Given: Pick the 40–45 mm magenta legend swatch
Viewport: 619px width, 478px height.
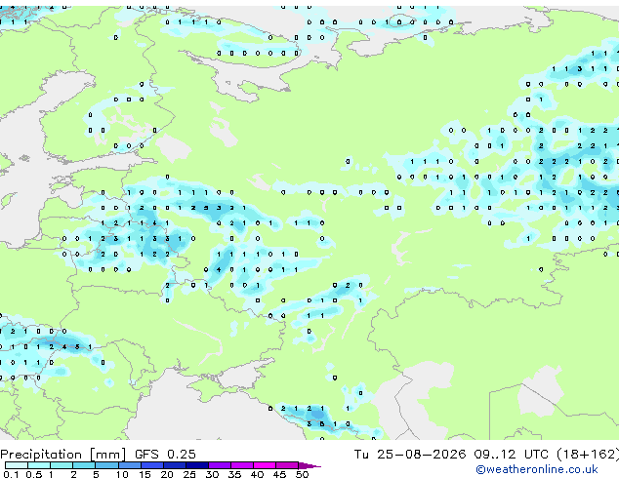Looking at the screenshot, I should (x=265, y=465).
